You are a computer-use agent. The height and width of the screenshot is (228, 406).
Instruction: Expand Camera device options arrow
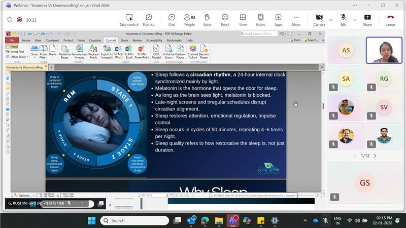(331, 20)
